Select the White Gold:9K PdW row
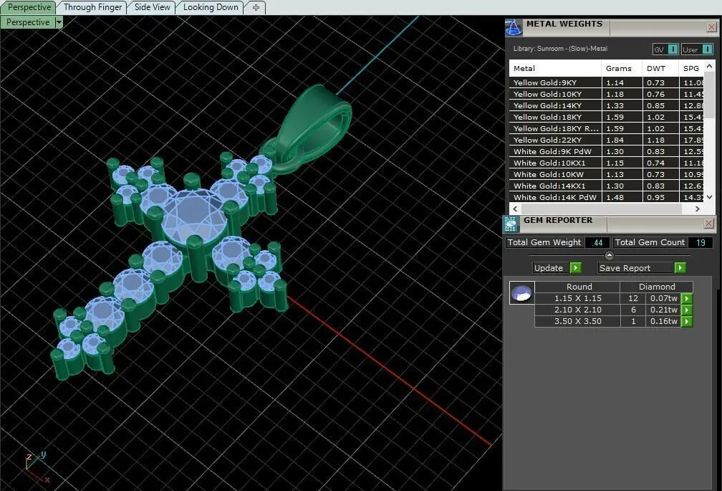Viewport: 722px width, 491px height. [x=607, y=151]
